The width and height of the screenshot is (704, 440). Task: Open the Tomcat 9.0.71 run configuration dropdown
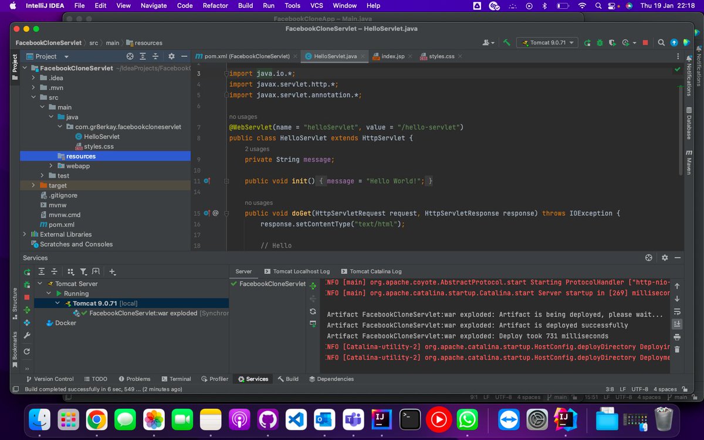click(x=547, y=43)
